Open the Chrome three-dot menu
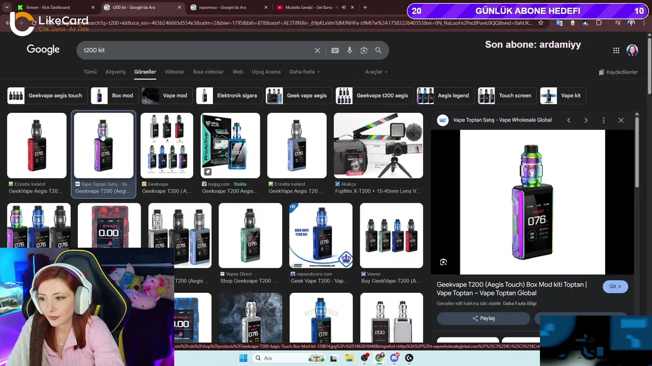Image resolution: width=652 pixels, height=366 pixels. pyautogui.click(x=644, y=23)
